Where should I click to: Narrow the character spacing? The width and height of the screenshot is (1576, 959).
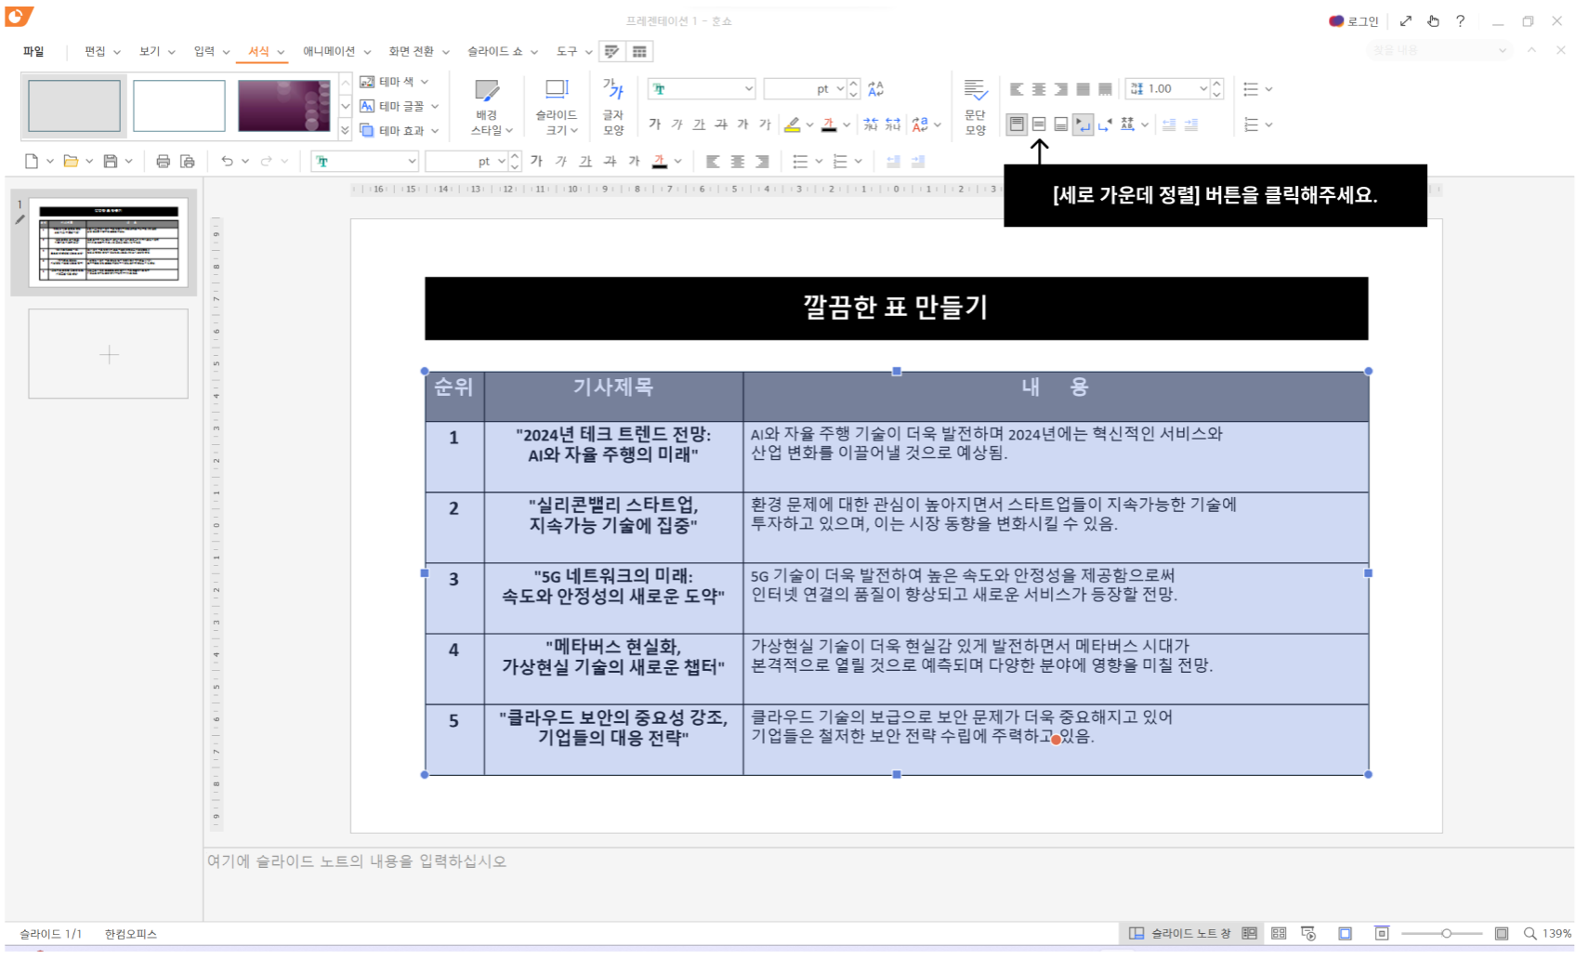click(x=871, y=125)
